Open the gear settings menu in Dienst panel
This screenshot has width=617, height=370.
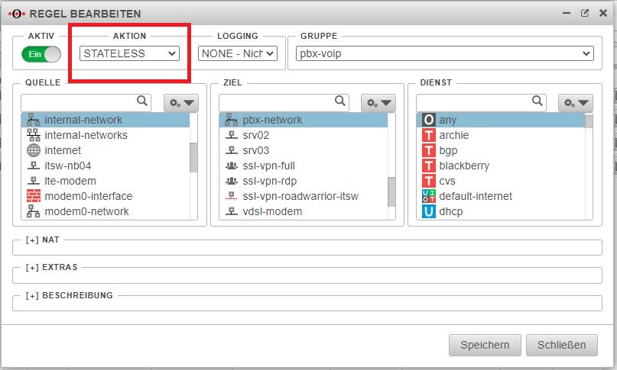(576, 102)
